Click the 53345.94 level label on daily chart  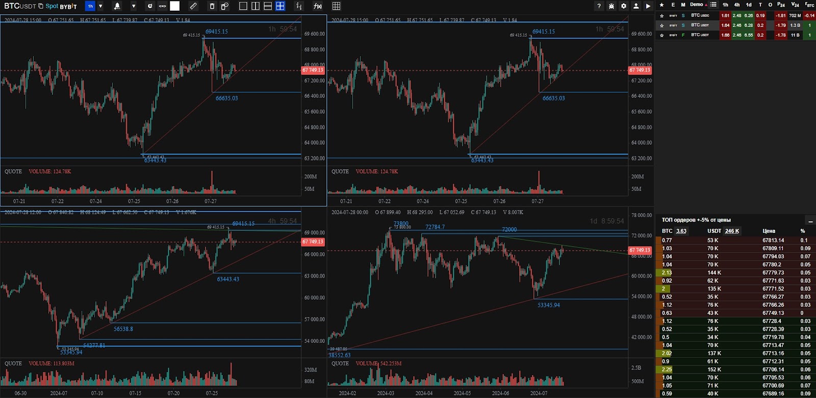tap(549, 305)
